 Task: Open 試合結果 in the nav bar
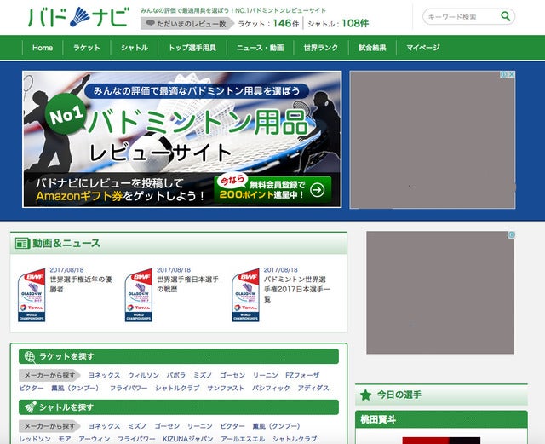tap(372, 48)
